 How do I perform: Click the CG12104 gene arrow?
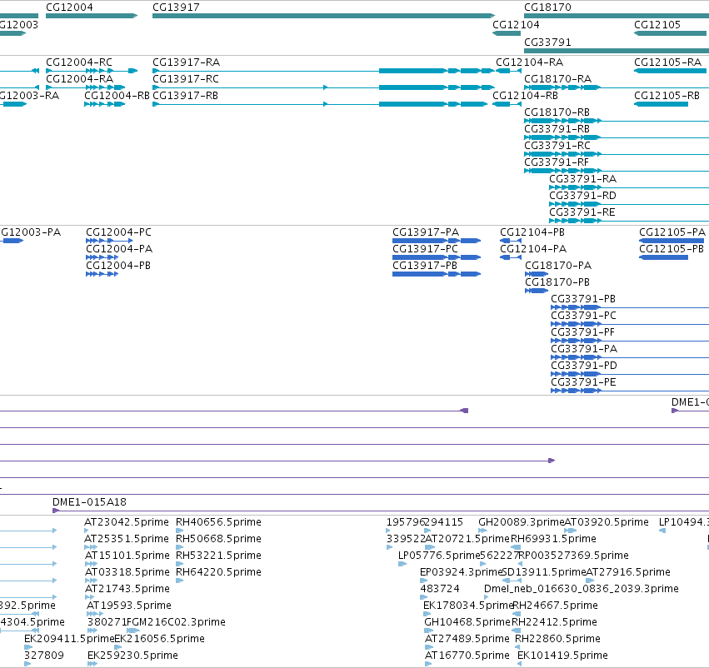[507, 33]
